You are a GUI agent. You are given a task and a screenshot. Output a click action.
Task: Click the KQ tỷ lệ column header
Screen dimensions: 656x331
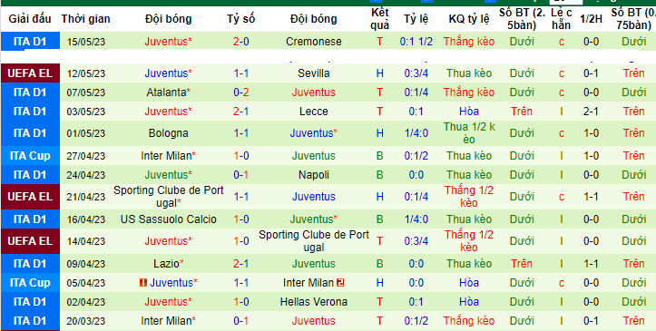coord(469,19)
